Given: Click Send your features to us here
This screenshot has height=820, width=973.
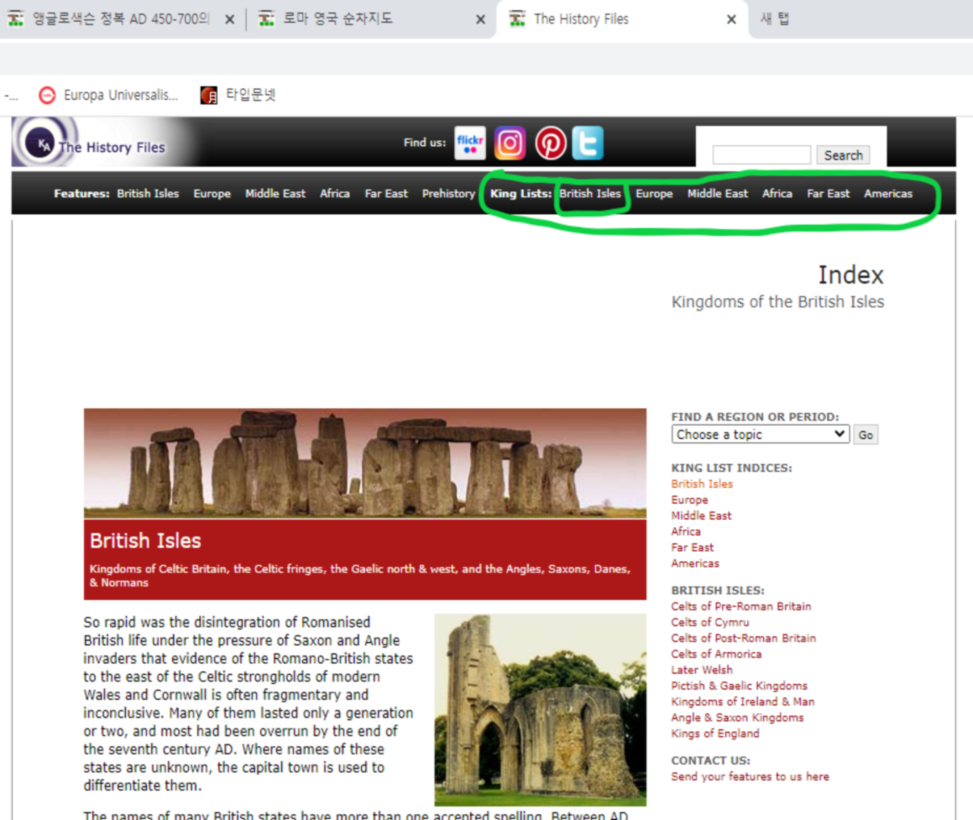Looking at the screenshot, I should (x=750, y=776).
